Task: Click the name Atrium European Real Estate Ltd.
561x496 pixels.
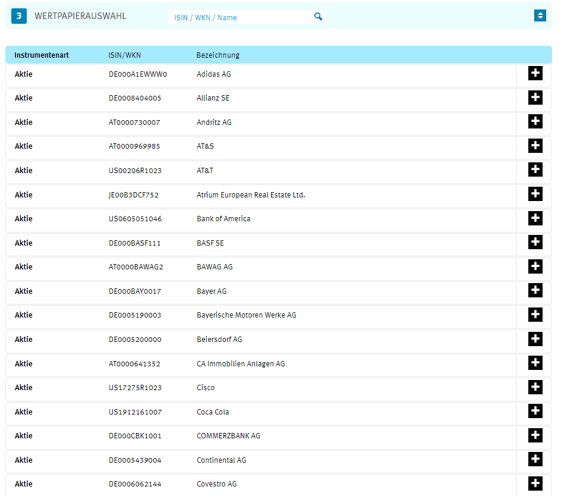Action: tap(251, 195)
